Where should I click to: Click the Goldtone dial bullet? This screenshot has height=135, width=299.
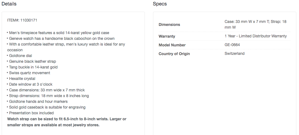pyautogui.click(x=20, y=56)
